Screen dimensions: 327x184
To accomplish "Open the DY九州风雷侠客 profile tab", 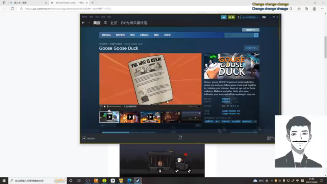I will (x=134, y=23).
